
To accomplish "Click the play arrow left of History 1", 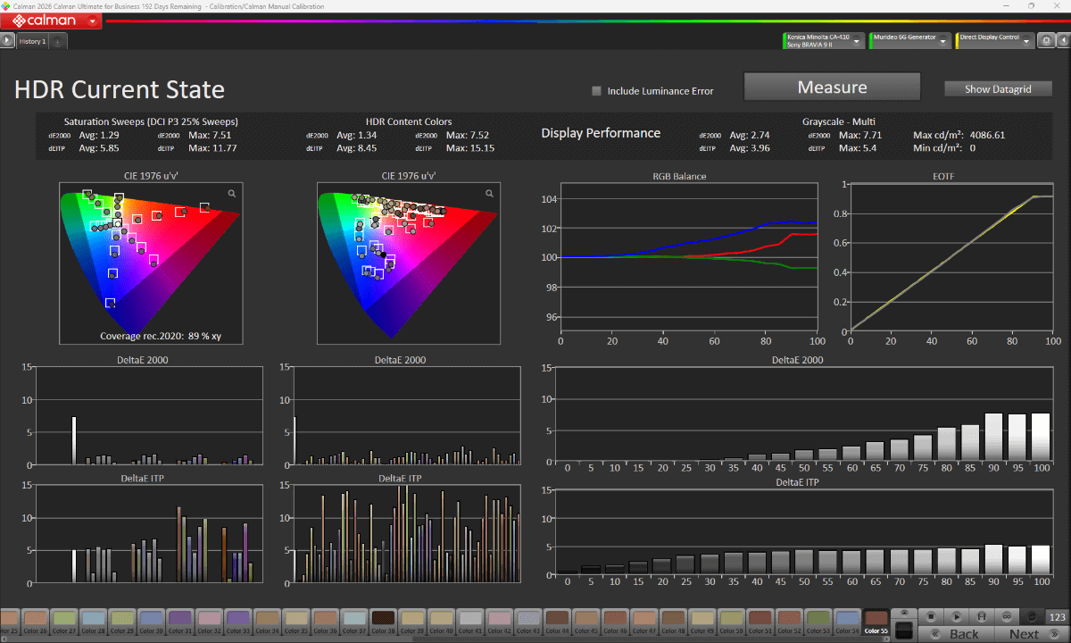I will (7, 40).
